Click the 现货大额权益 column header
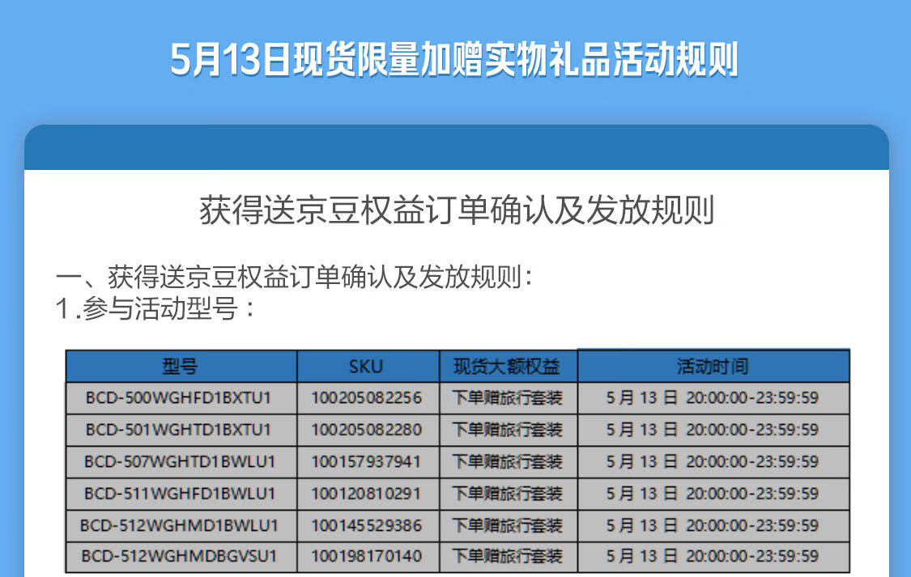This screenshot has width=911, height=577. [x=508, y=367]
